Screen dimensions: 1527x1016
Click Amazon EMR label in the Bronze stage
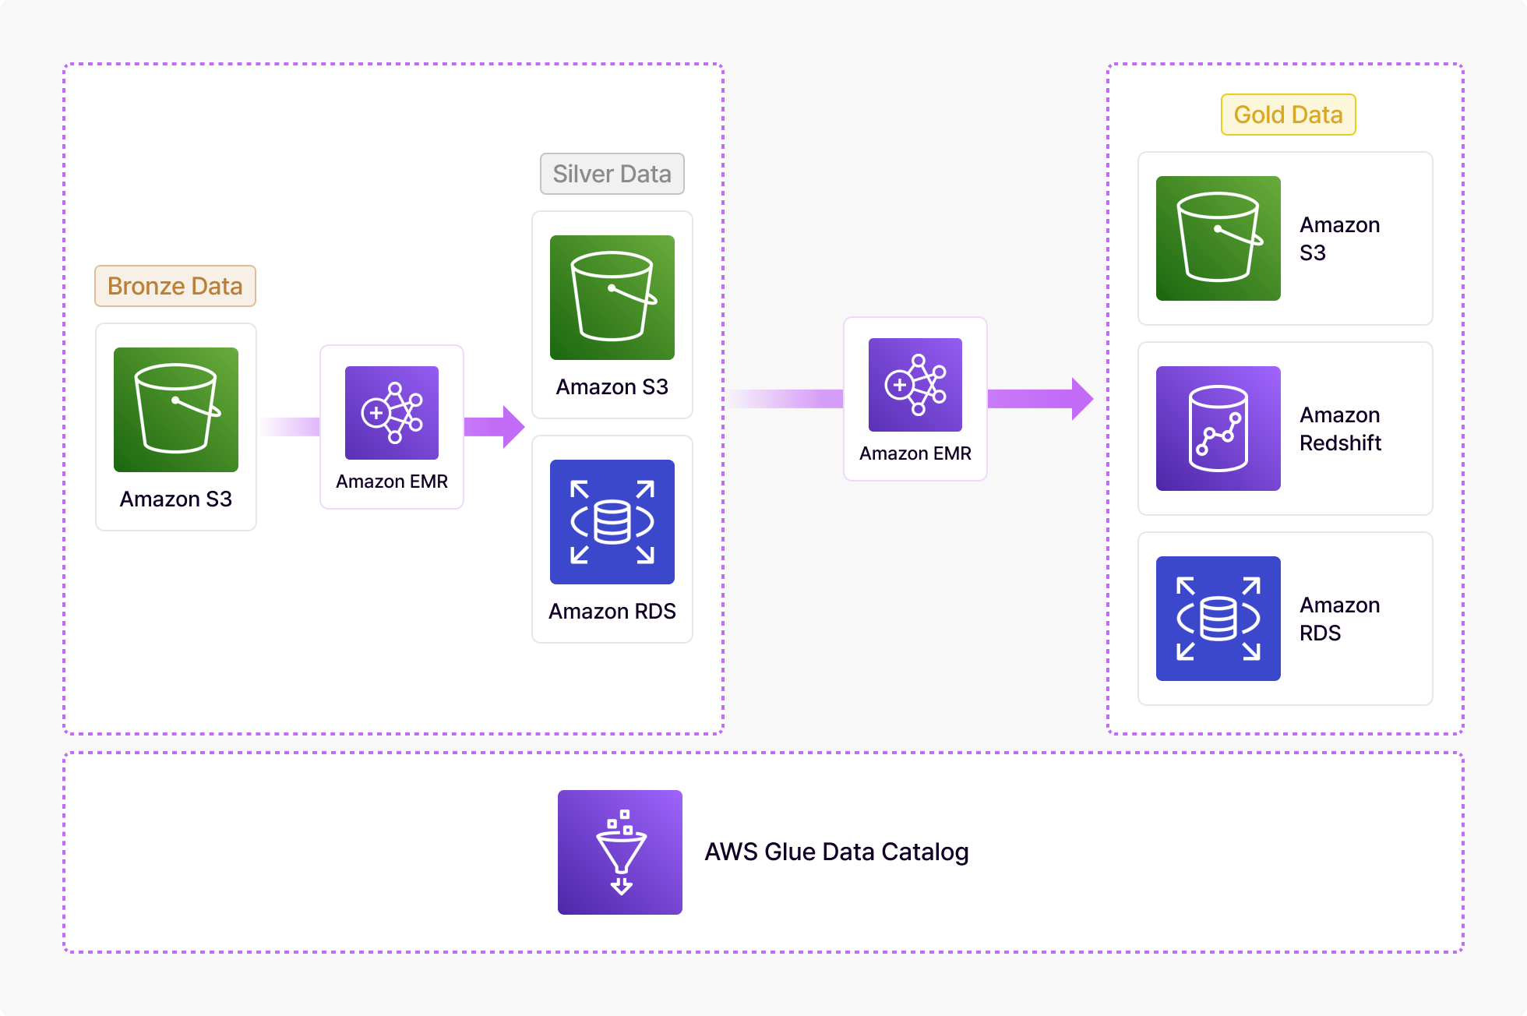tap(392, 482)
